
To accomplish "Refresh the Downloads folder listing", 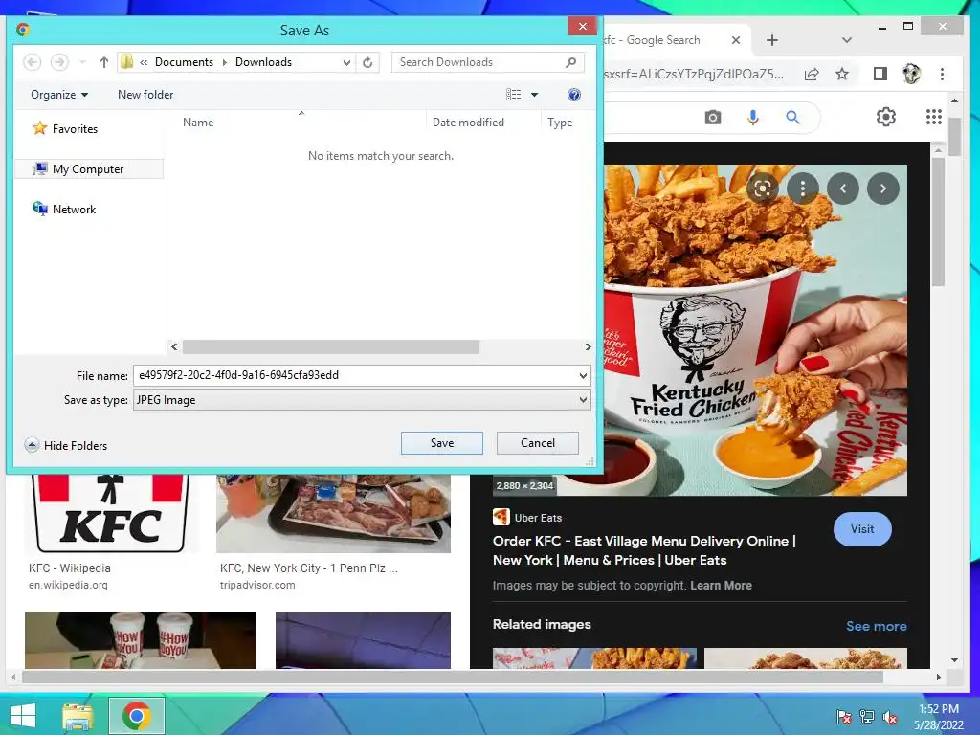I will point(367,62).
